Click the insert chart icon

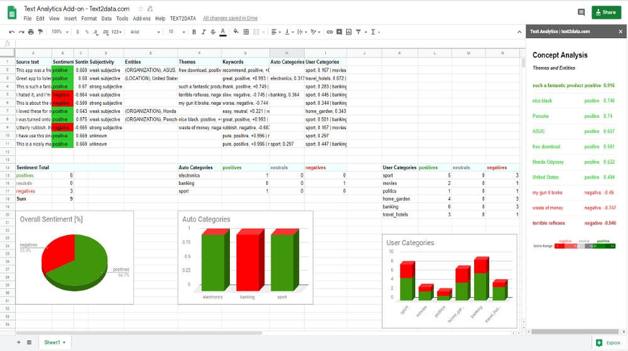349,32
